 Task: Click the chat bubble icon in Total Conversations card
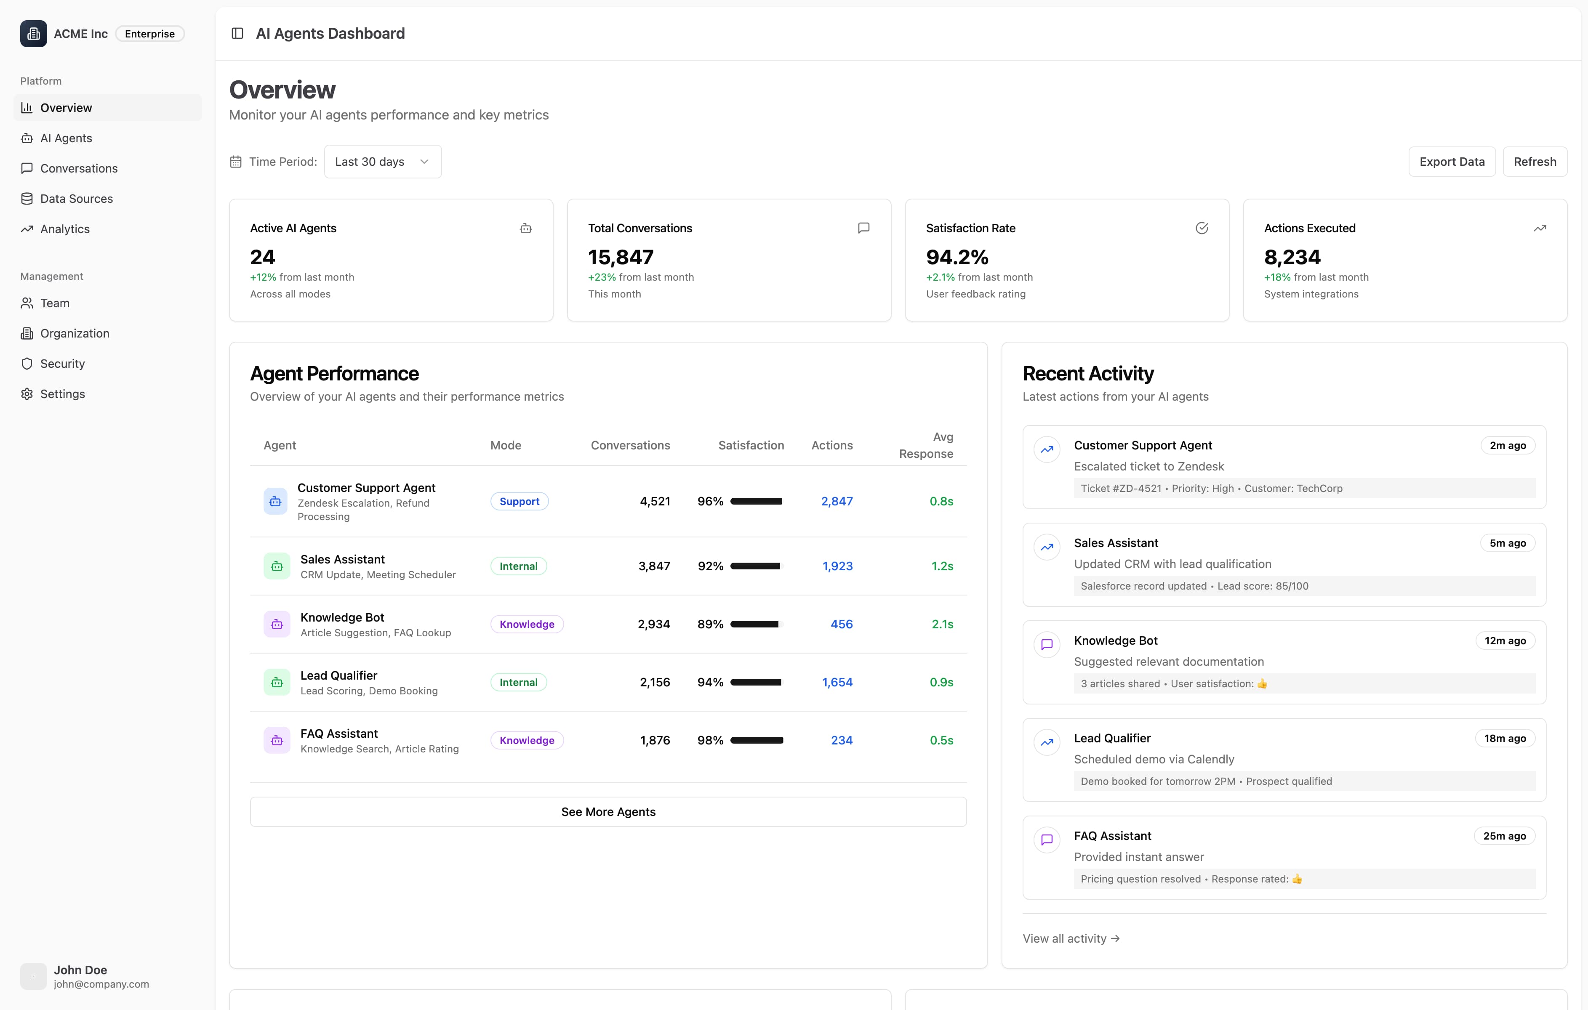coord(863,228)
